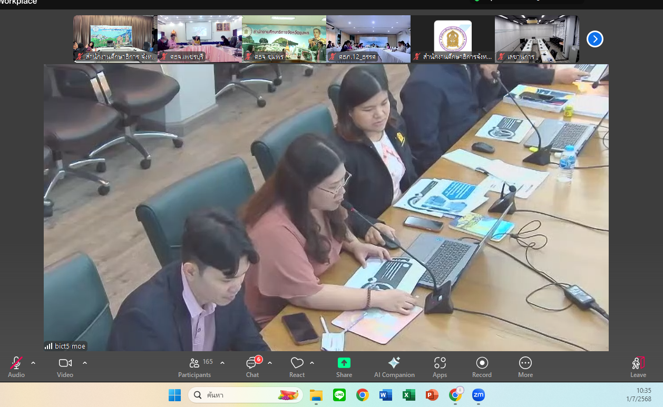Image resolution: width=663 pixels, height=407 pixels.
Task: Select the สธจ.เพชรบุรี participant thumbnail
Action: 200,39
